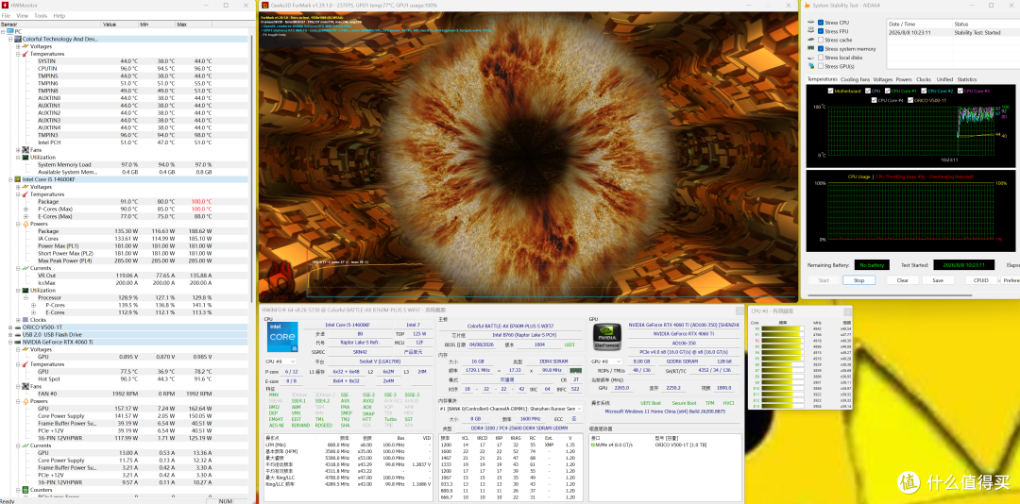Toggle ORICO V500-1T graph checkbox

(x=910, y=100)
